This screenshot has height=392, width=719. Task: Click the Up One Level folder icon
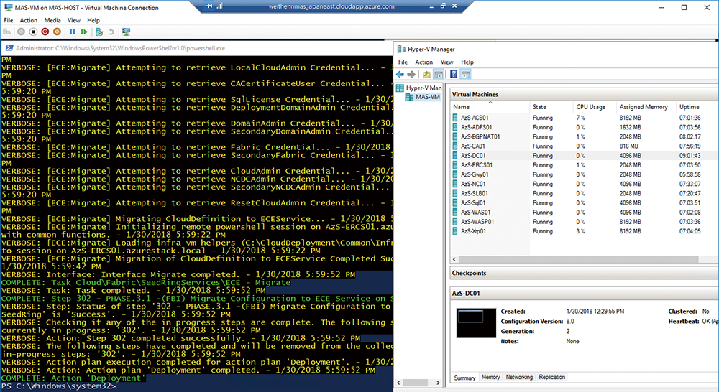(427, 74)
